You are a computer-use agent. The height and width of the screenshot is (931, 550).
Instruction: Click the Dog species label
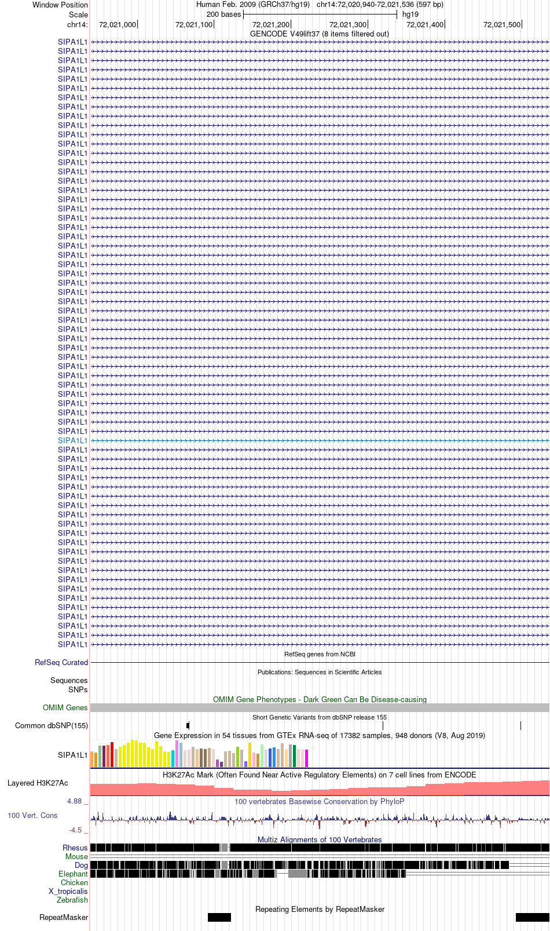click(81, 865)
